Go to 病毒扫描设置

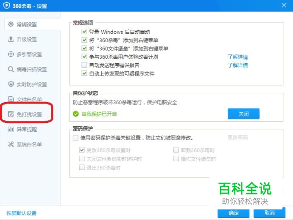click(x=32, y=69)
